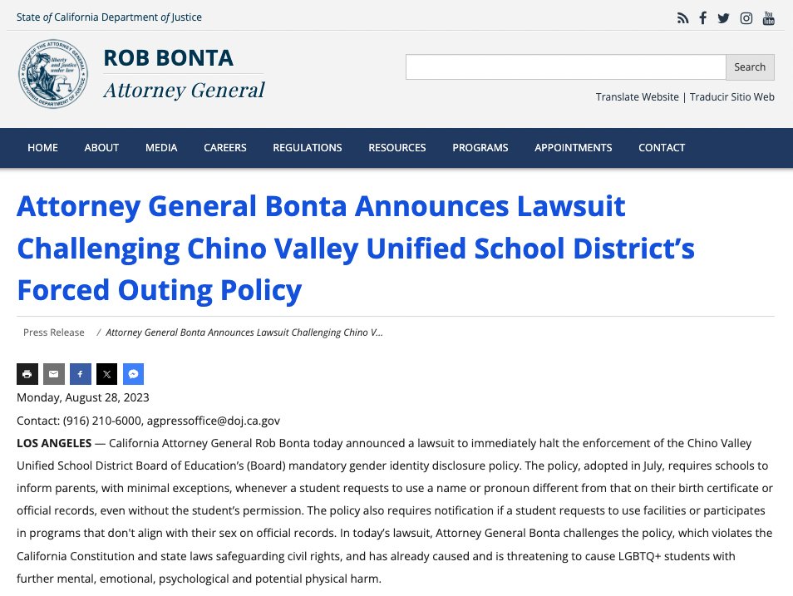Open the CAREERS menu item

(x=225, y=148)
